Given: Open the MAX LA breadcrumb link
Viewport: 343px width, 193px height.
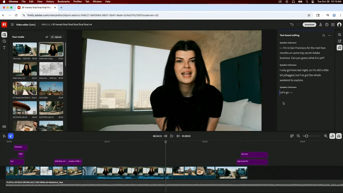Looking at the screenshot, I should (46, 25).
